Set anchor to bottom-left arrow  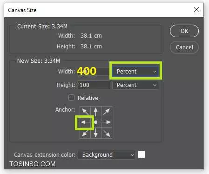point(85,133)
